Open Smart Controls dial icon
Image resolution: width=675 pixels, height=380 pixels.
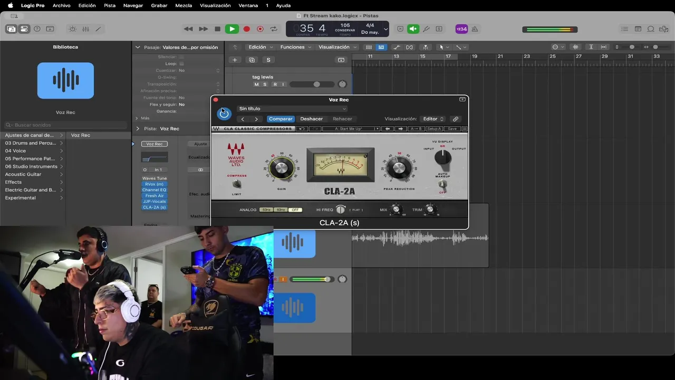point(73,29)
